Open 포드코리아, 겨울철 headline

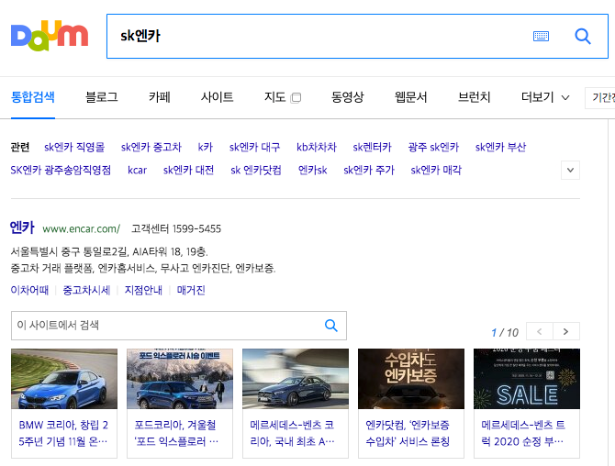coord(176,433)
